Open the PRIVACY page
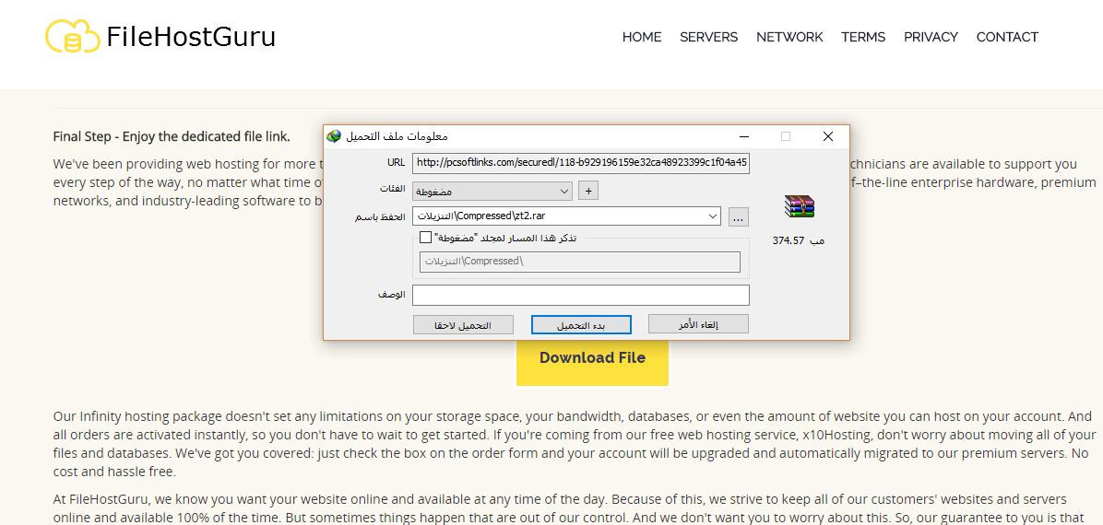Image resolution: width=1103 pixels, height=525 pixels. click(x=931, y=37)
